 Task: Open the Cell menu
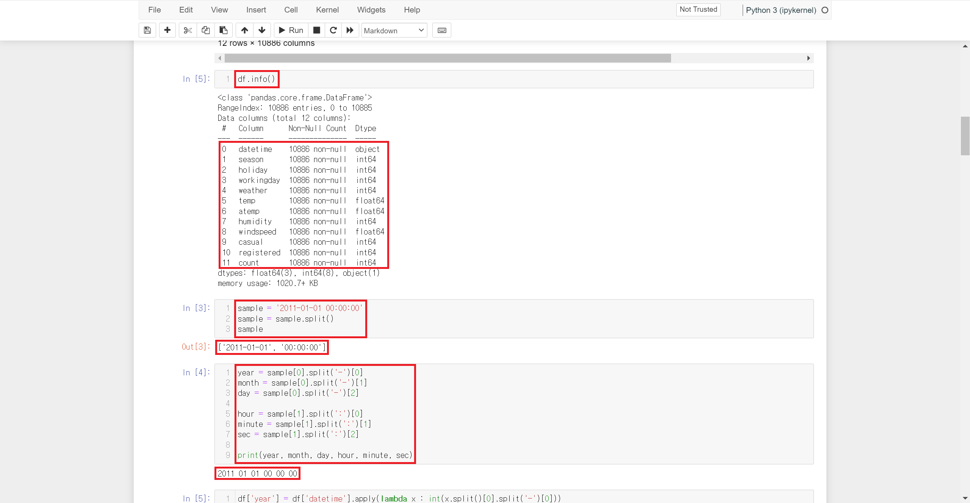pyautogui.click(x=291, y=10)
